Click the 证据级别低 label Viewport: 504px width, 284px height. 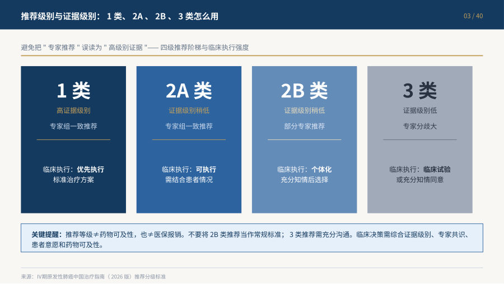(x=420, y=111)
